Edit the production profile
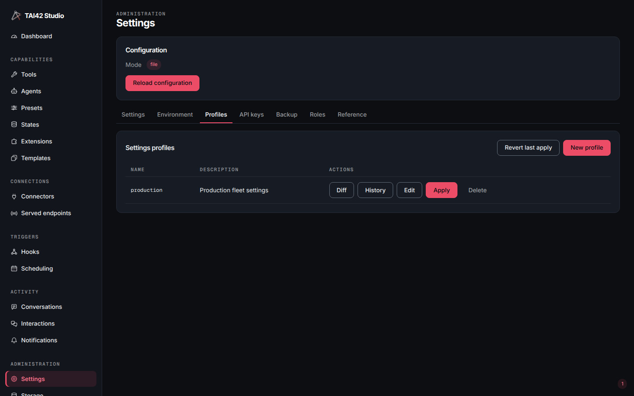This screenshot has width=634, height=396. click(x=409, y=190)
